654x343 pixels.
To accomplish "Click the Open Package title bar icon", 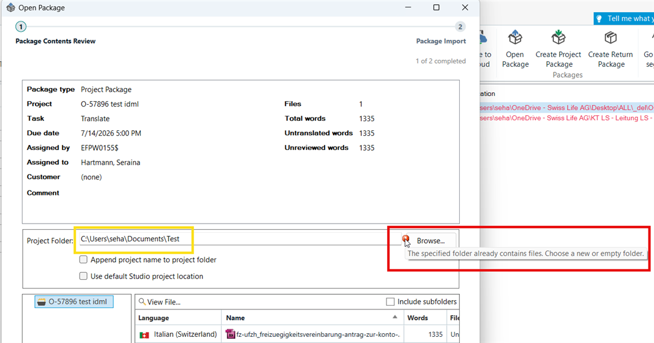I will 10,7.
